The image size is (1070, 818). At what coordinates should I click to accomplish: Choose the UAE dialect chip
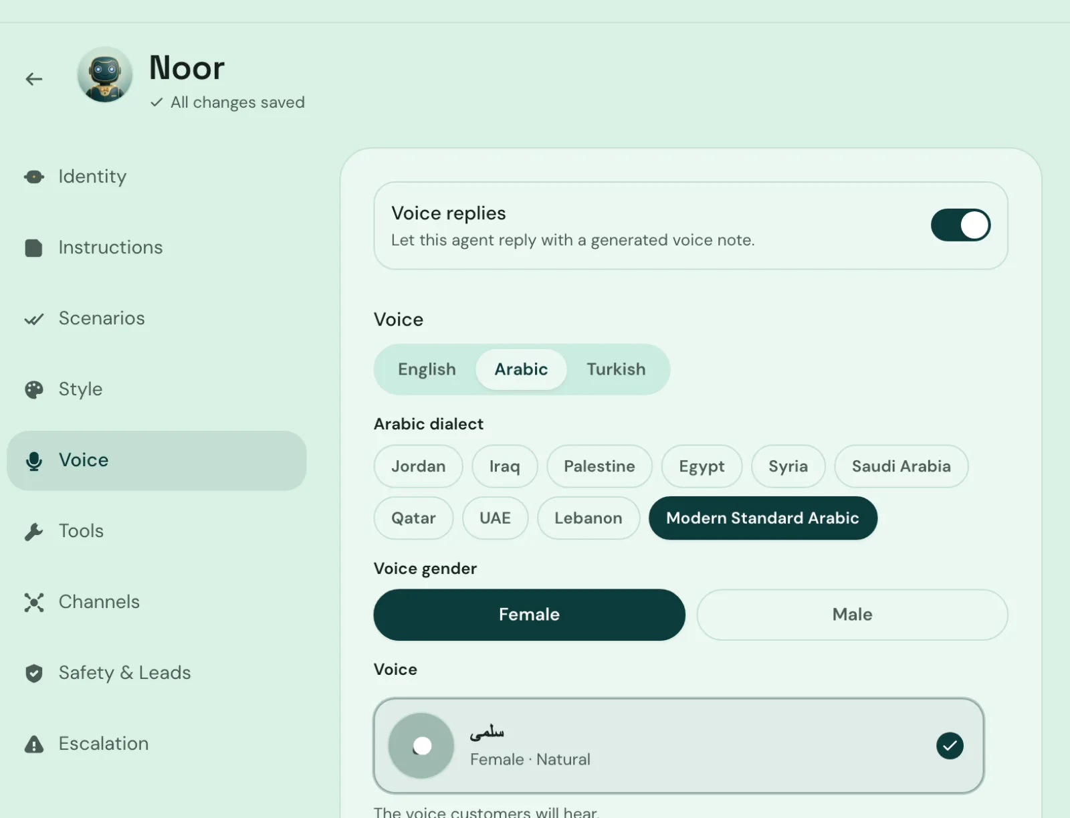point(495,518)
